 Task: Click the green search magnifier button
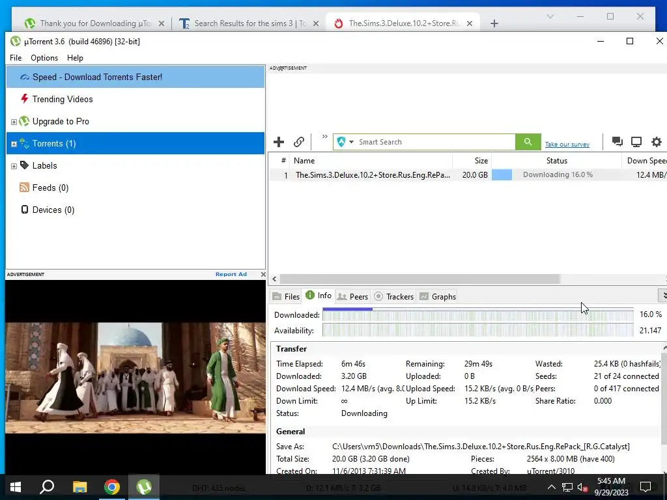click(528, 142)
